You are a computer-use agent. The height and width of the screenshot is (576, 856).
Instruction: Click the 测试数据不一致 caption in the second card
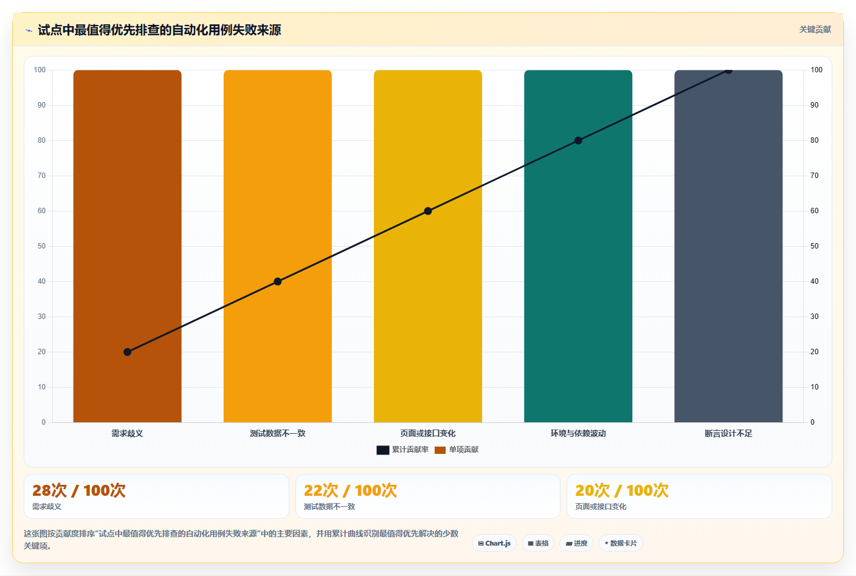(330, 507)
